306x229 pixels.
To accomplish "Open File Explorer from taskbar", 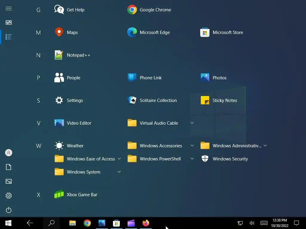I will (x=72, y=223).
